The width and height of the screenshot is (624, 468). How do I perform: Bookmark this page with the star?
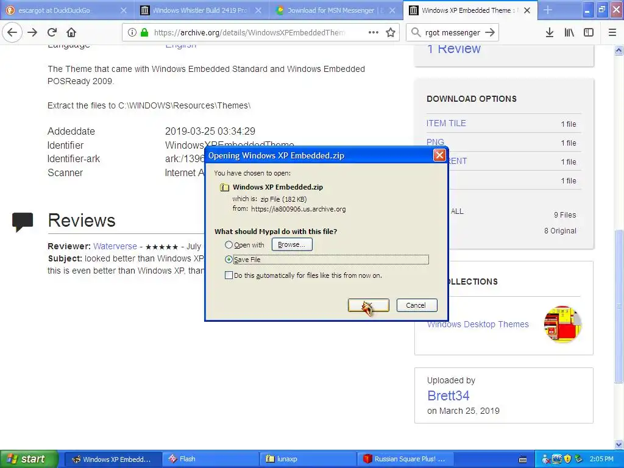point(391,32)
